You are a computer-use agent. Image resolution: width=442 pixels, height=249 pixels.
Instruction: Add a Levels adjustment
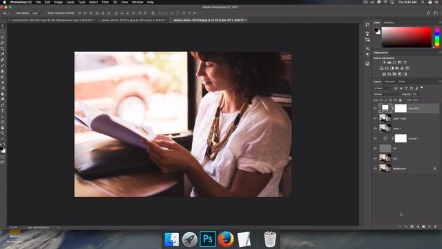click(x=390, y=62)
